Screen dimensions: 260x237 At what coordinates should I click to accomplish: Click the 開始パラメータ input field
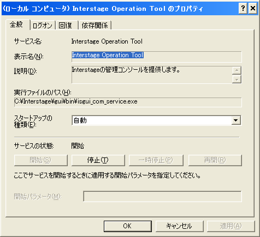(162, 196)
